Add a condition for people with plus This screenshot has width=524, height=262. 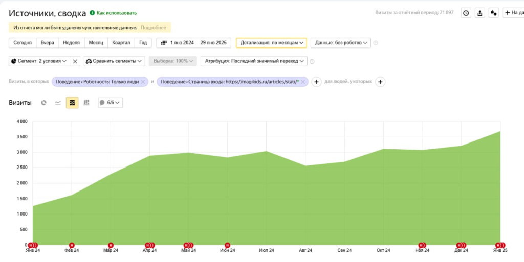pyautogui.click(x=380, y=82)
